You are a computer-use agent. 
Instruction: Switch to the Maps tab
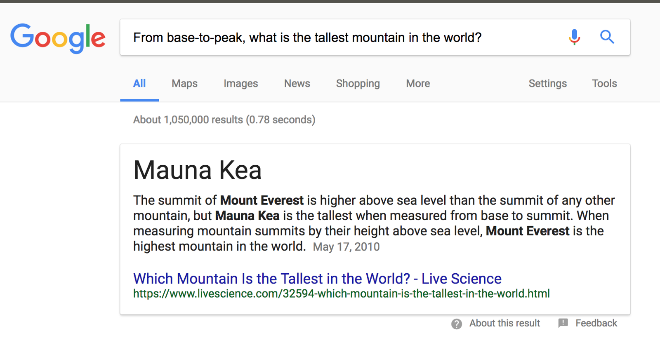(x=184, y=84)
